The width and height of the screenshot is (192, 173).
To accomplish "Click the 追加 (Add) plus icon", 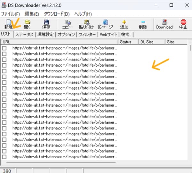I will tap(124, 24).
